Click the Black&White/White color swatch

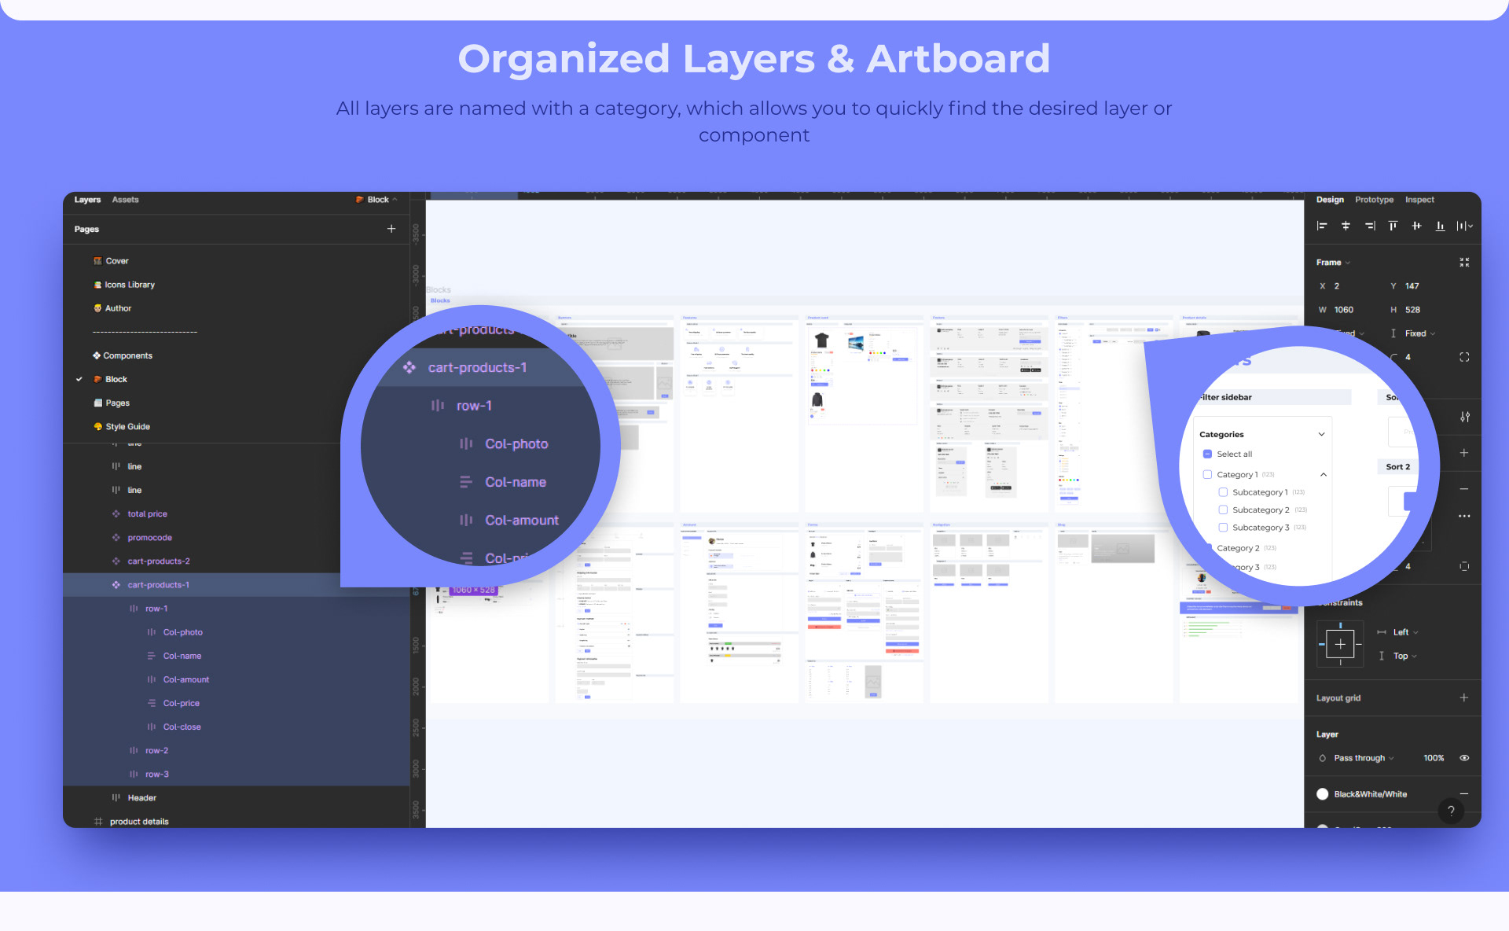1323,794
